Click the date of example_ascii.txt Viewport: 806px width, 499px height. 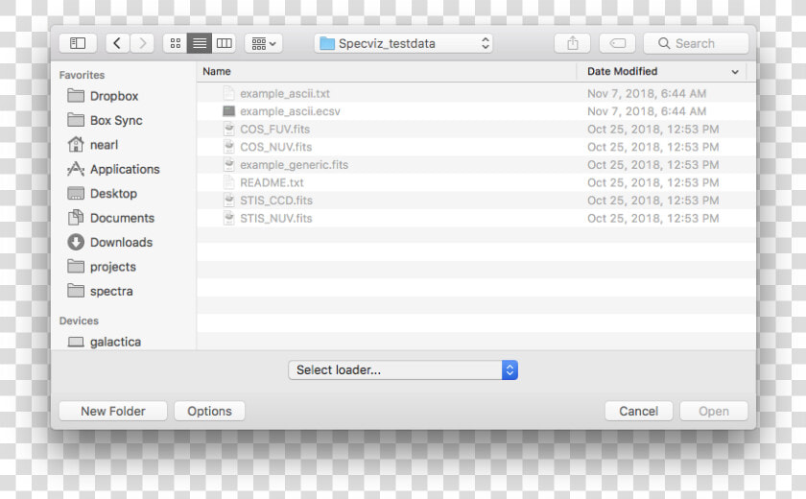647,93
